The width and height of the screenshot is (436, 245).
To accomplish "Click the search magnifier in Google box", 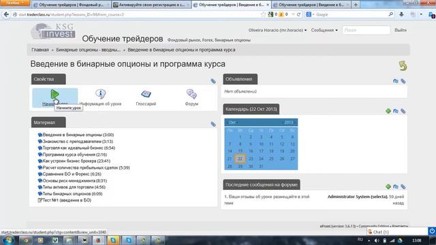I will (x=390, y=14).
